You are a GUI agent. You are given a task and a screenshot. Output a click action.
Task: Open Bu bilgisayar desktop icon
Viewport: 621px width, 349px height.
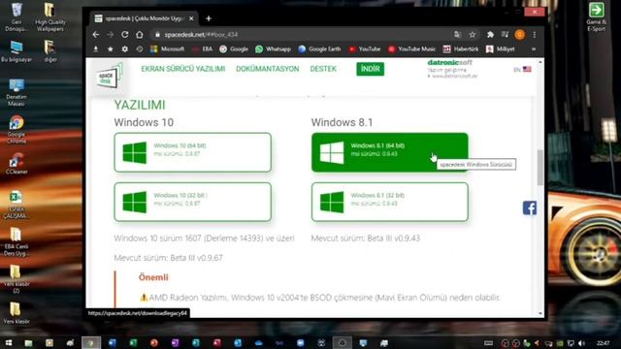(16, 51)
